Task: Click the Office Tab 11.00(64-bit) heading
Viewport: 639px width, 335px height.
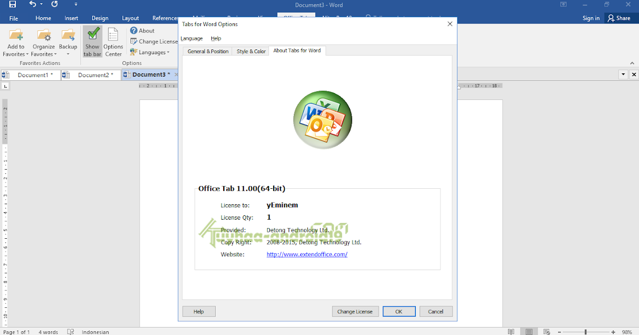Action: coord(242,188)
